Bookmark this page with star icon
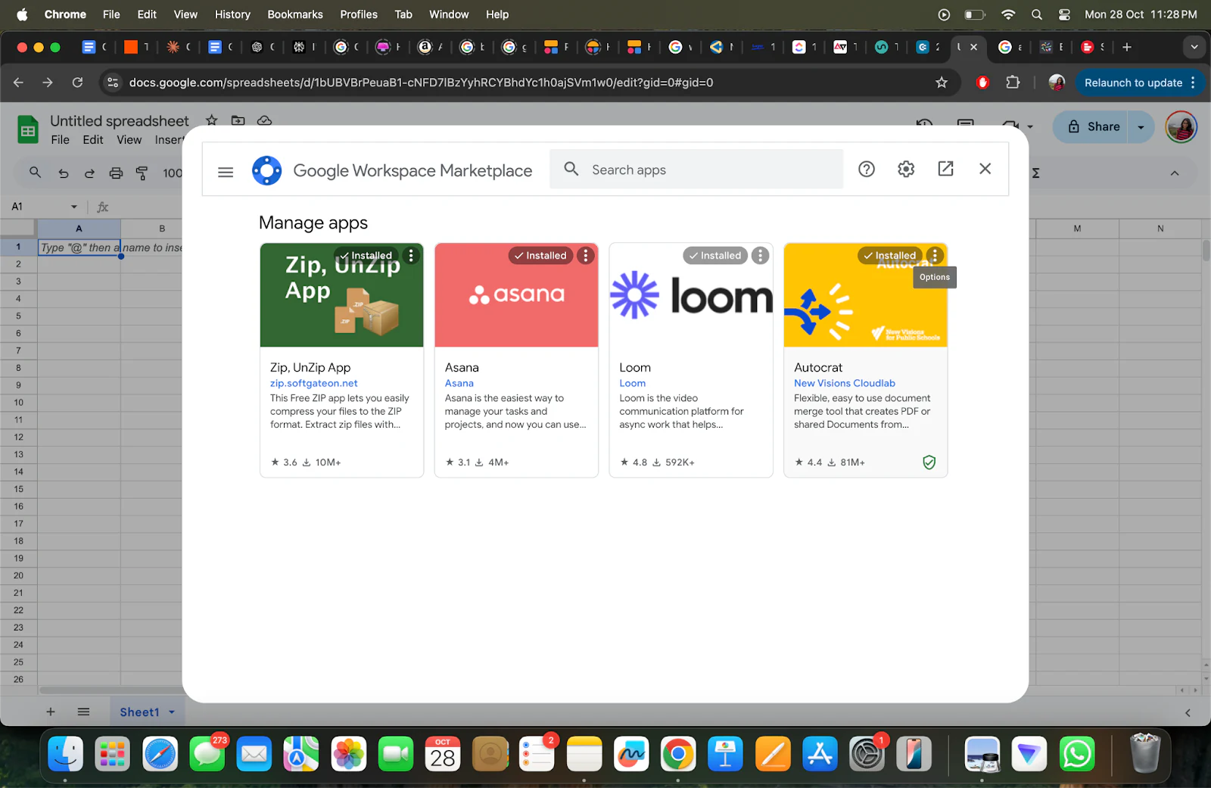 click(942, 83)
